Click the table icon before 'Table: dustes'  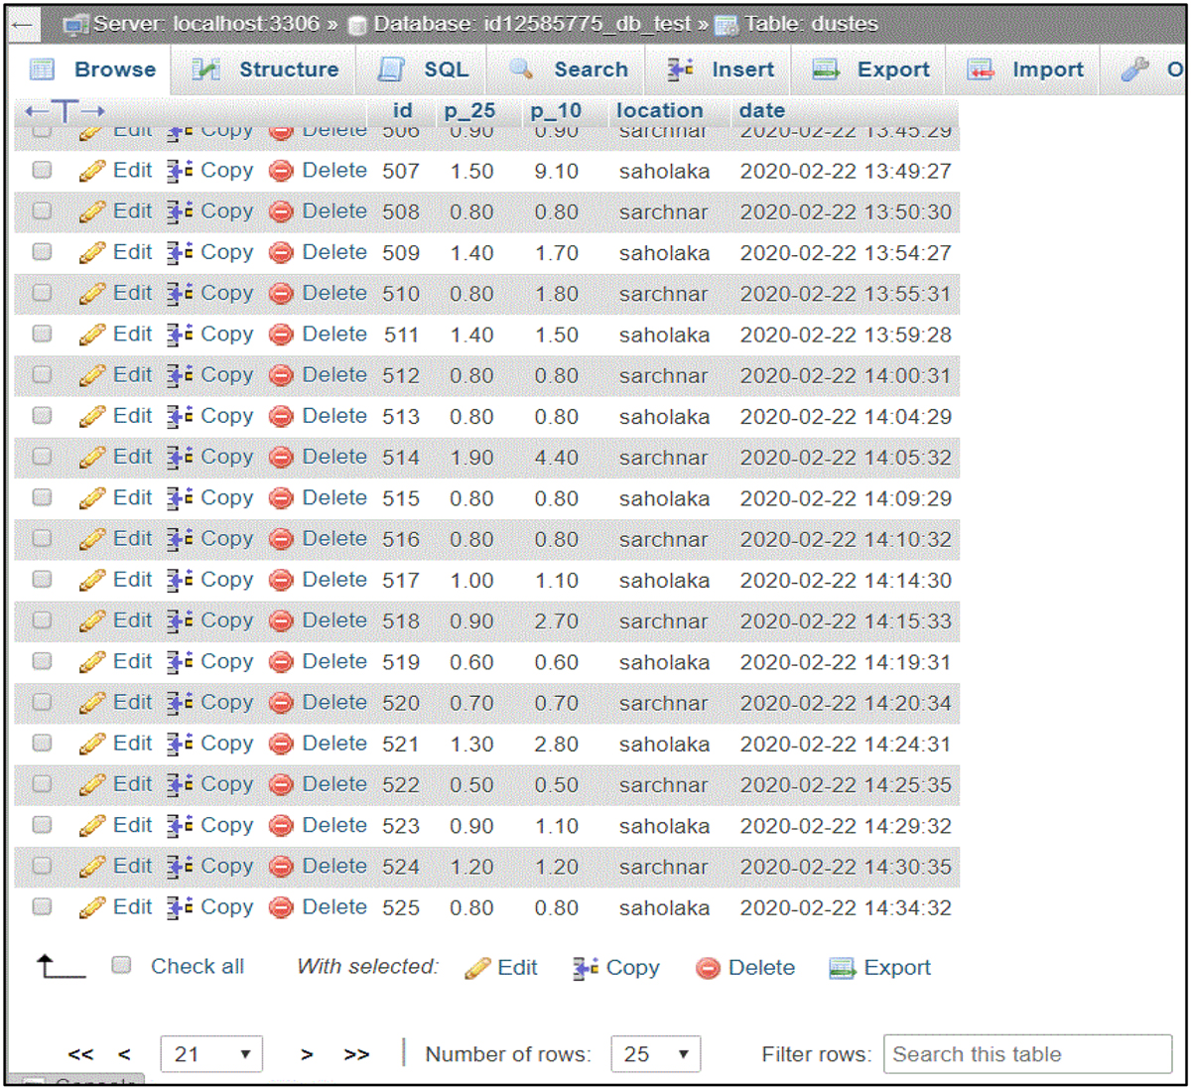tap(728, 26)
